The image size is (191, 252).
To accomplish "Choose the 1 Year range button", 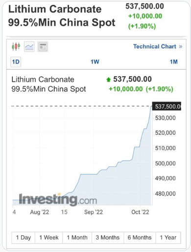I will pyautogui.click(x=168, y=237).
